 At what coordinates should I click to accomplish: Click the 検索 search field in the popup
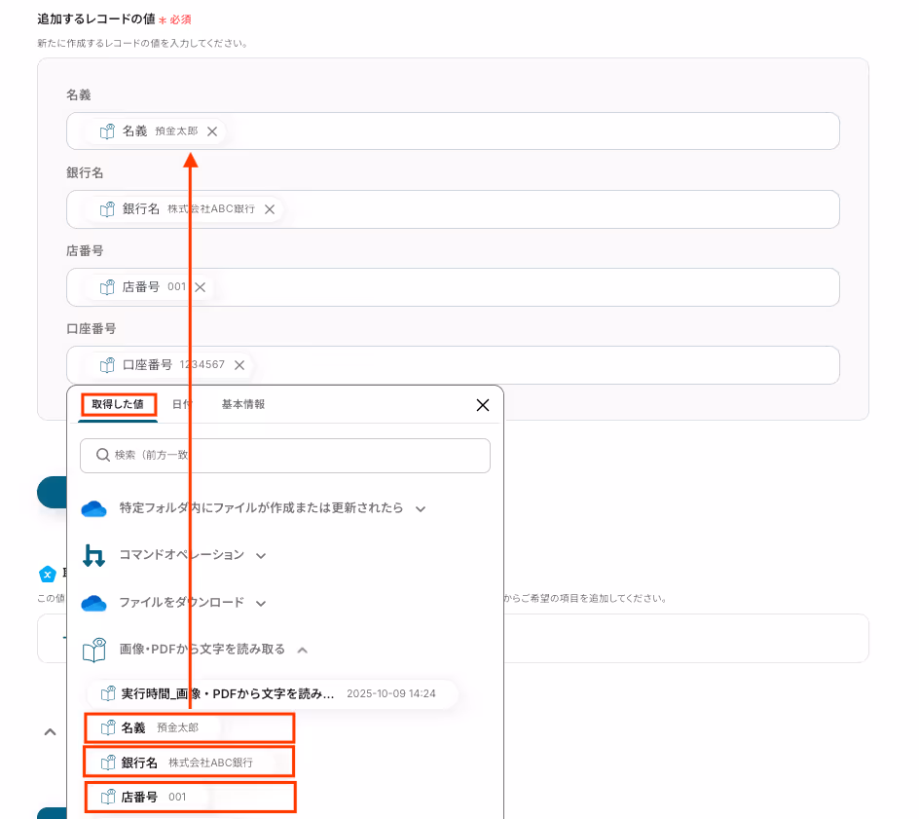(285, 456)
